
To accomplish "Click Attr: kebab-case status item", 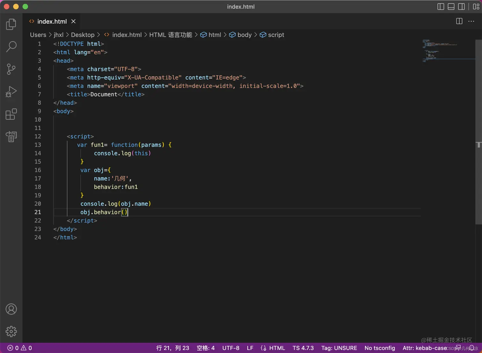I will click(425, 348).
